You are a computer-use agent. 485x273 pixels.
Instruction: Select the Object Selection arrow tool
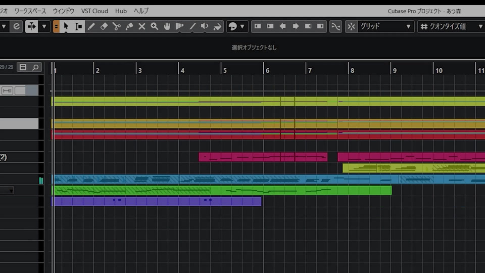[x=66, y=26]
